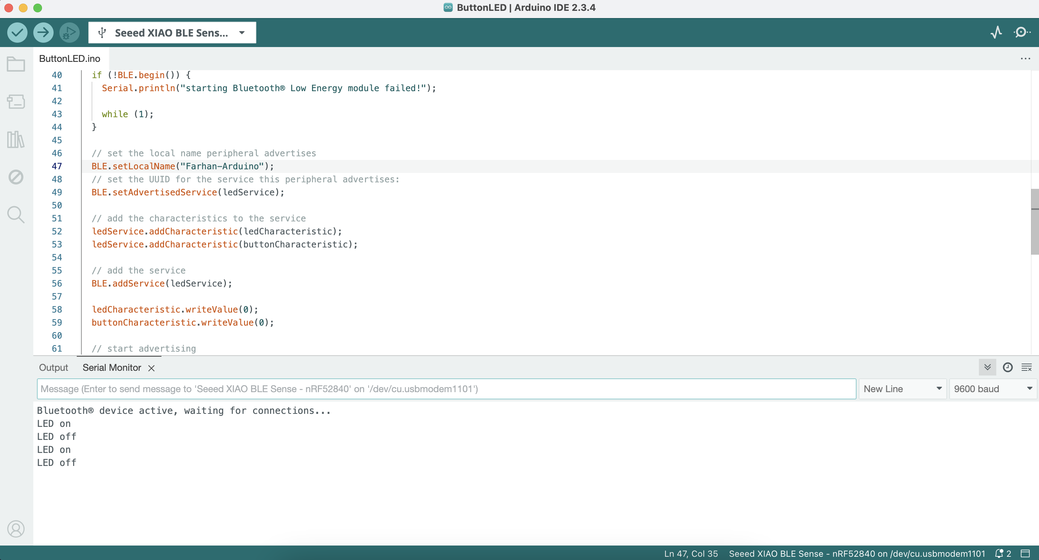Open the Sketchbook folder sidebar icon
This screenshot has width=1039, height=560.
(16, 64)
